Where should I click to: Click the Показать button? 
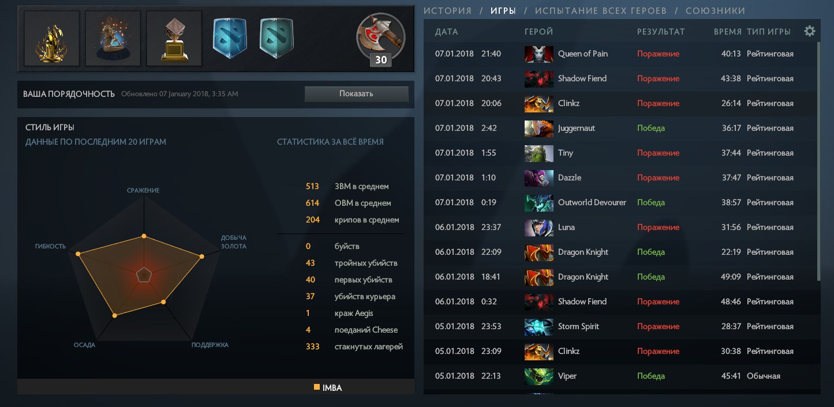tap(356, 94)
